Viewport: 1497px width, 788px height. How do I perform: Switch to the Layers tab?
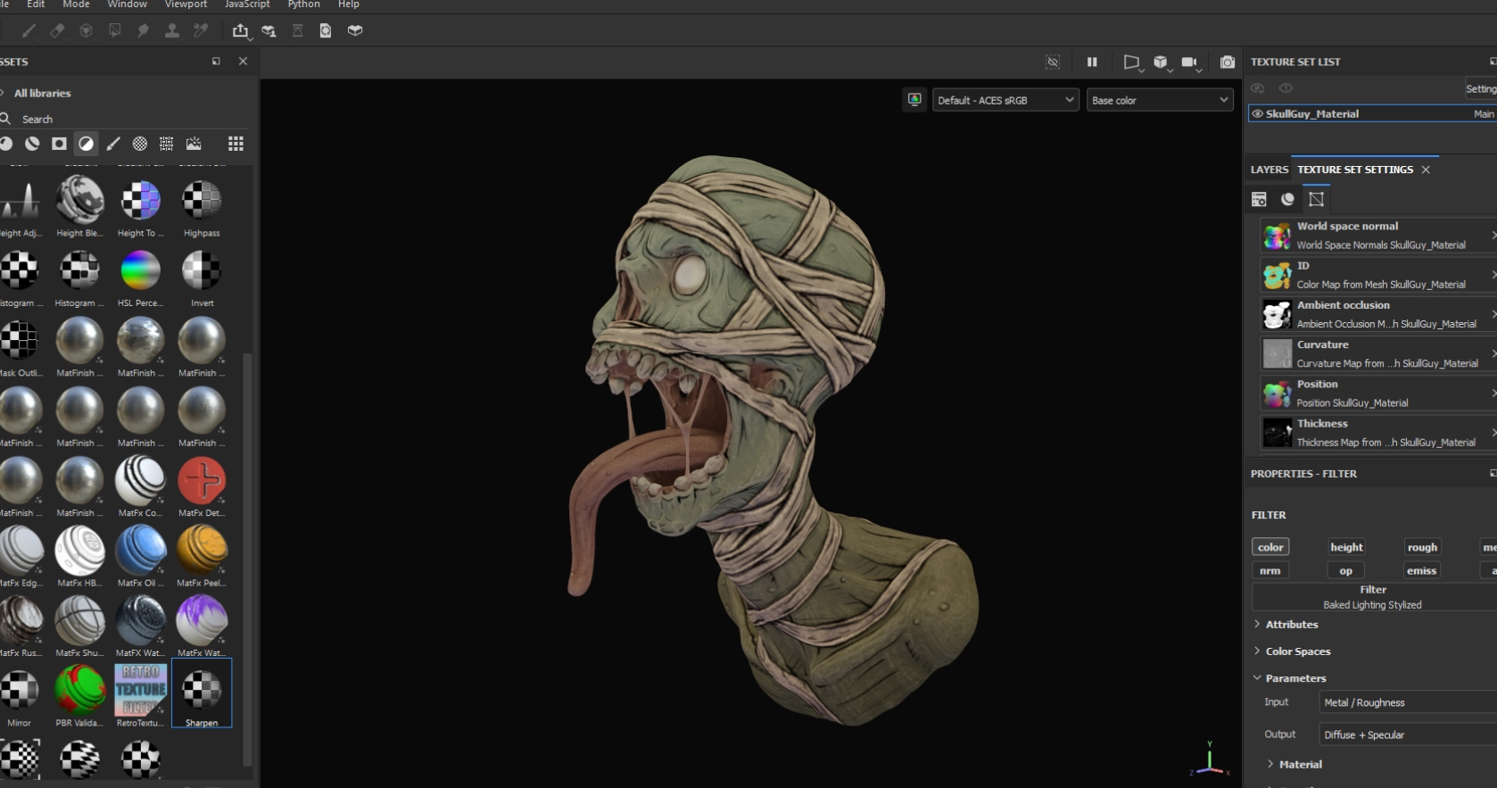[x=1269, y=170]
